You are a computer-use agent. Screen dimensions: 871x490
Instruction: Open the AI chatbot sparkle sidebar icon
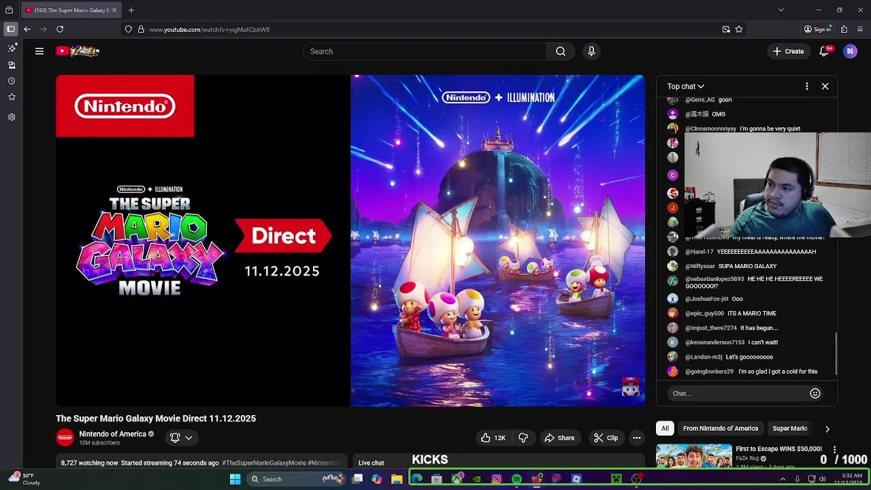(x=12, y=48)
